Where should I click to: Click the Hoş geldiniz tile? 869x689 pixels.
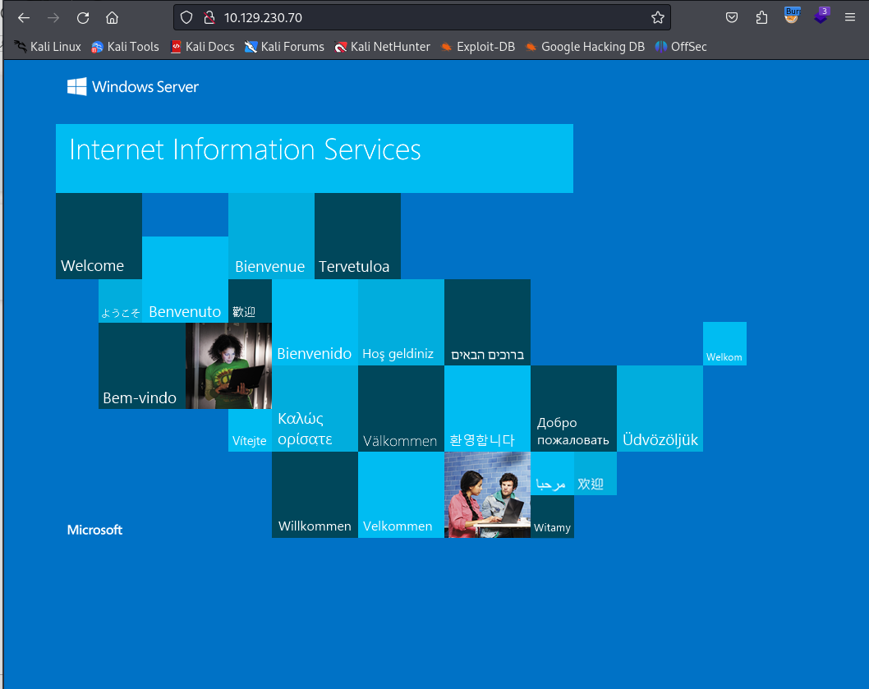pos(402,322)
